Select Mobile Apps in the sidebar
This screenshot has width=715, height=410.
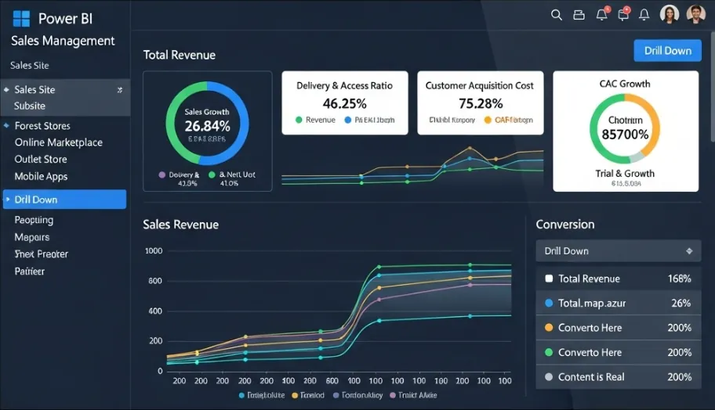[x=41, y=176]
